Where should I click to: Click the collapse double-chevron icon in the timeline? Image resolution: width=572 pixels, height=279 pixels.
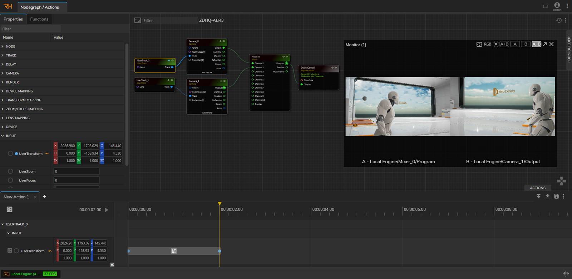112,265
